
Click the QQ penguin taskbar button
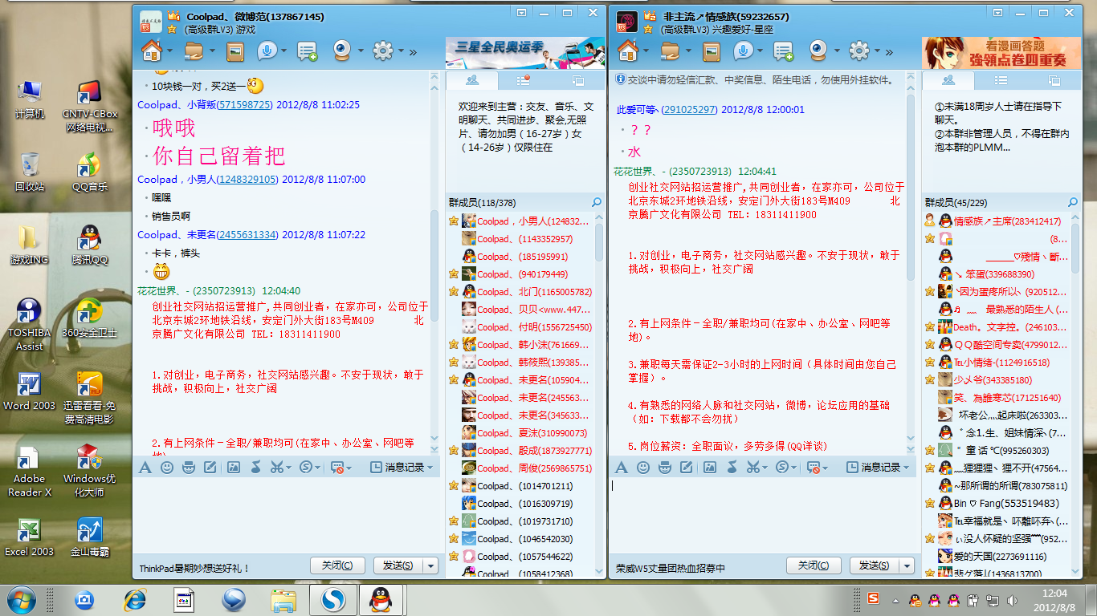click(x=381, y=599)
